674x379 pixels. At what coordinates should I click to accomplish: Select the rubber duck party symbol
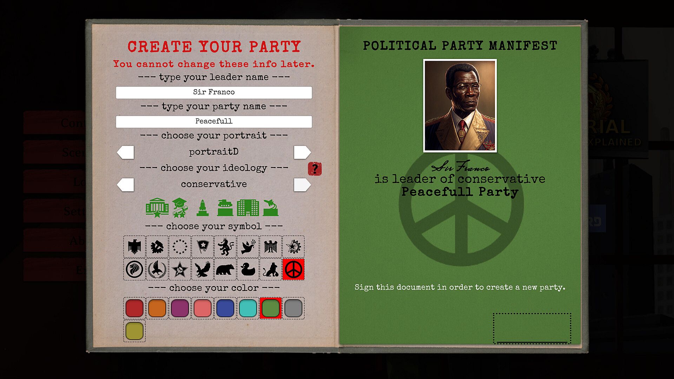[248, 270]
